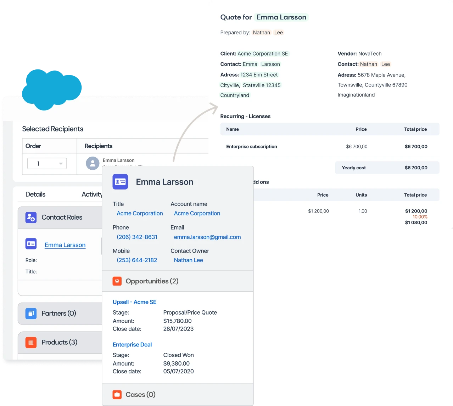Open the Emma Larsson contact role link
Screen dimensions: 453x406
65,245
